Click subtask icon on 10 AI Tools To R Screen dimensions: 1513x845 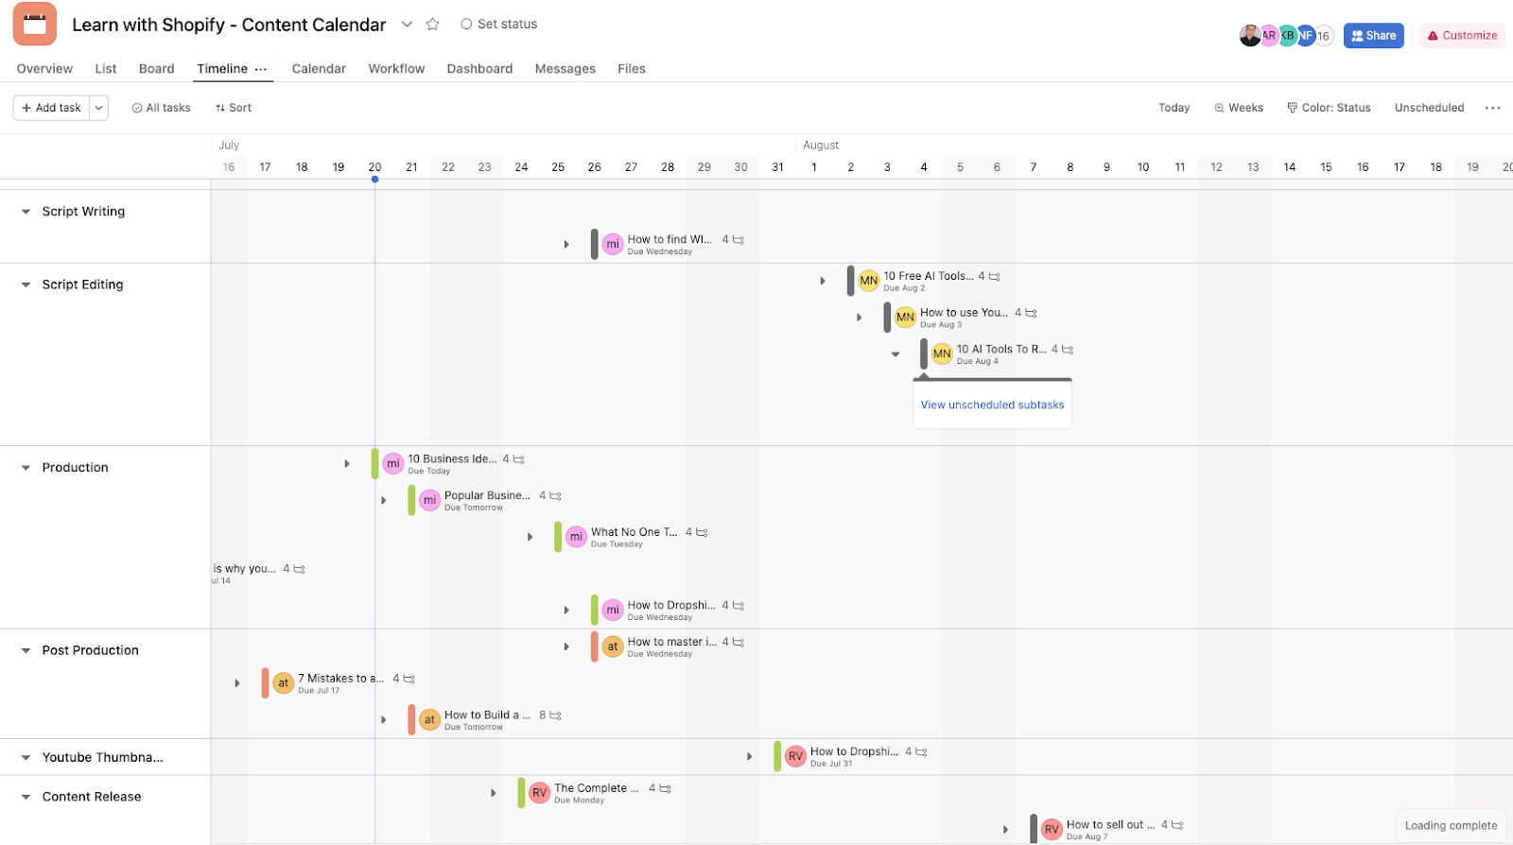[x=1068, y=350]
